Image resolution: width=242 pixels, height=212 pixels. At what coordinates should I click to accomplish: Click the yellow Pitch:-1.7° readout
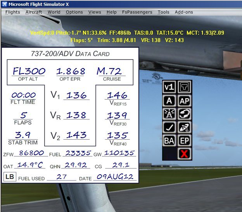coord(68,33)
